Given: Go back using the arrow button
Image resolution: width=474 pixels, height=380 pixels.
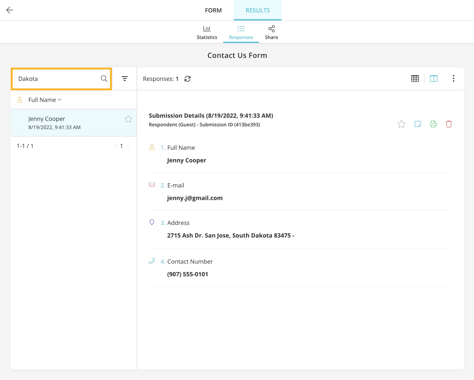Looking at the screenshot, I should pos(9,10).
